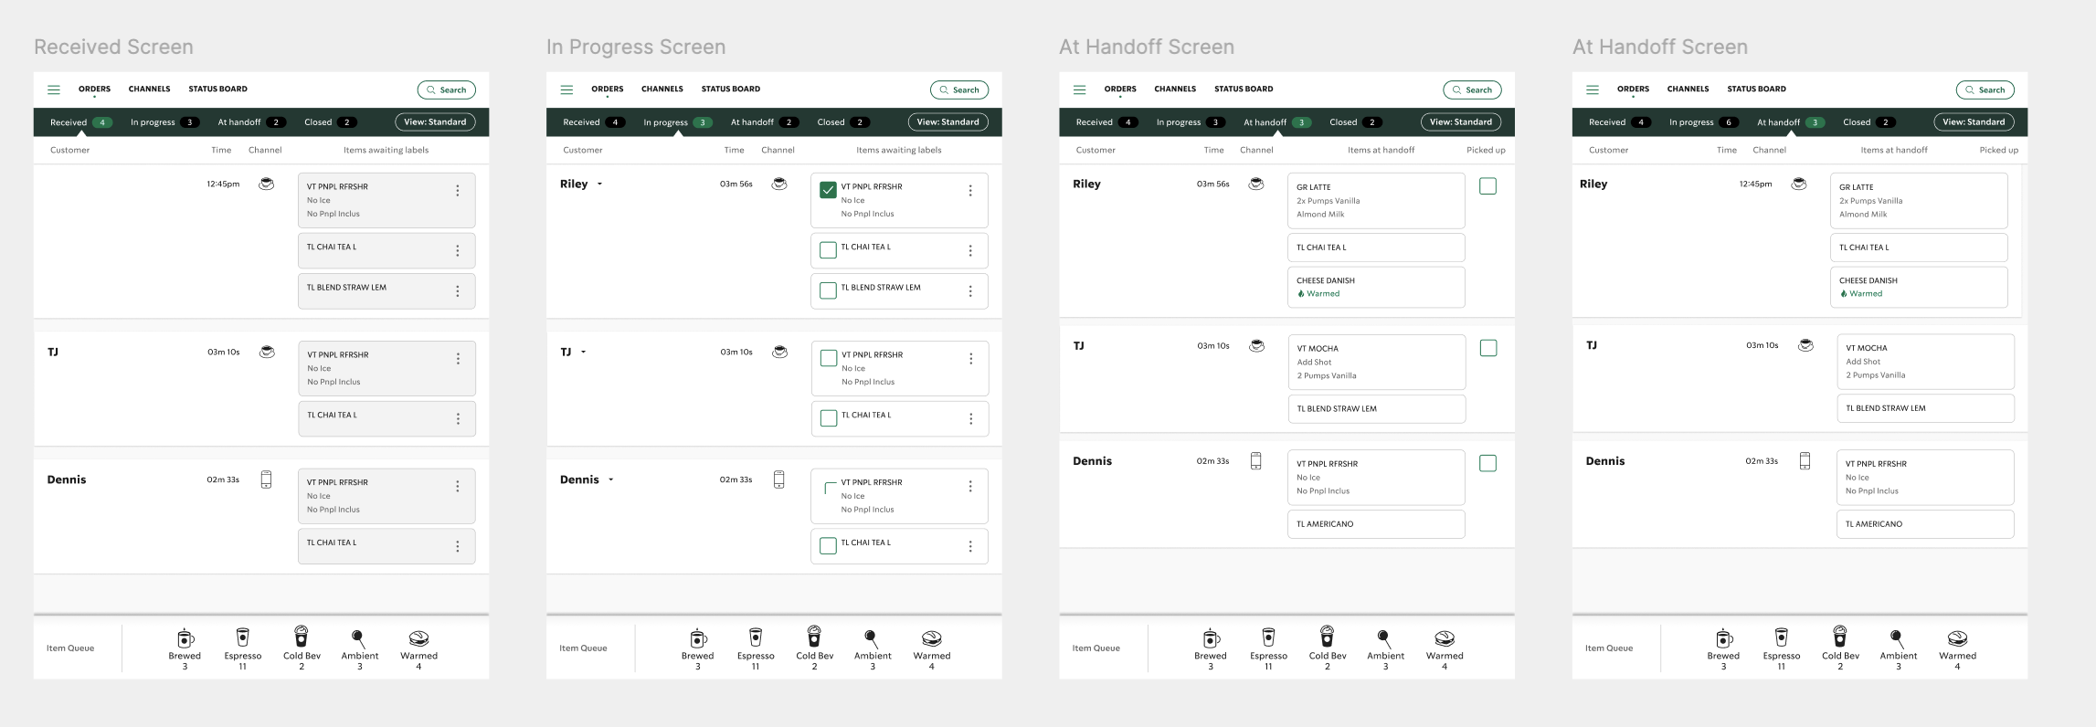Click Search button on second At Handoff Screen
This screenshot has height=727, width=2096.
tap(1985, 90)
